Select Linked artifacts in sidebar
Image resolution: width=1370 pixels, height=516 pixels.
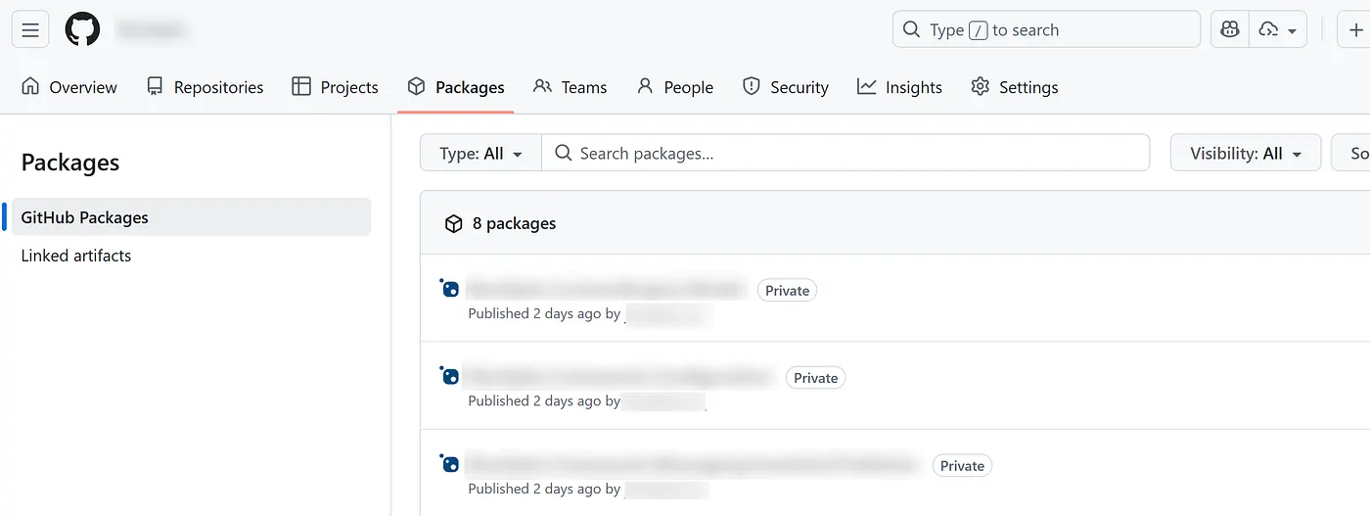point(76,256)
